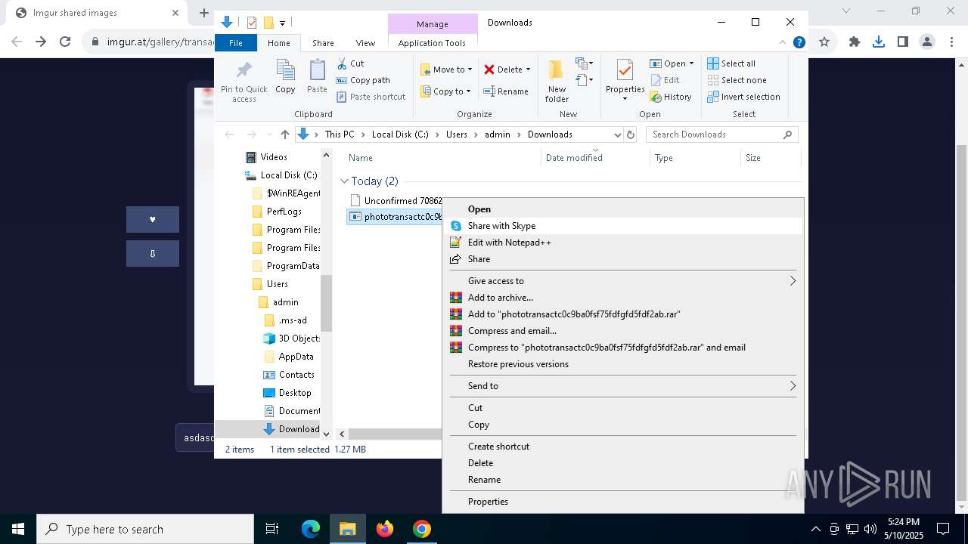Click the Copy ribbon icon

click(x=285, y=77)
